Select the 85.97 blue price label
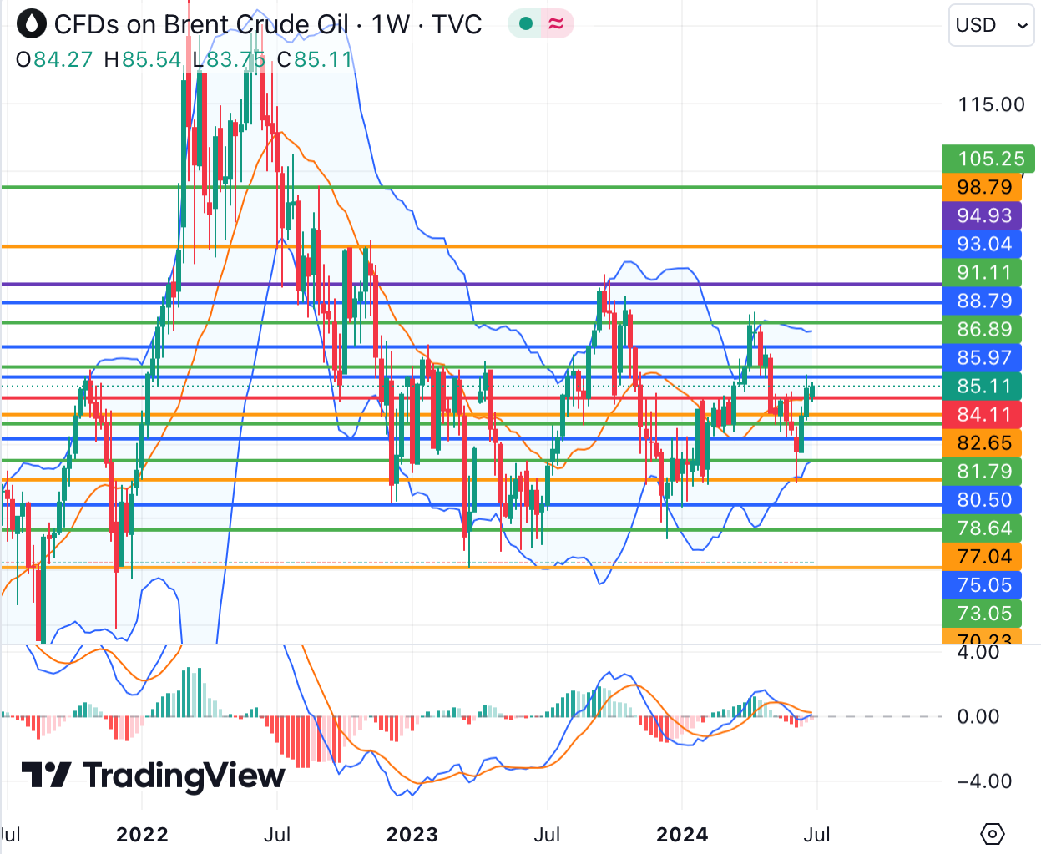Image resolution: width=1041 pixels, height=854 pixels. pyautogui.click(x=982, y=357)
